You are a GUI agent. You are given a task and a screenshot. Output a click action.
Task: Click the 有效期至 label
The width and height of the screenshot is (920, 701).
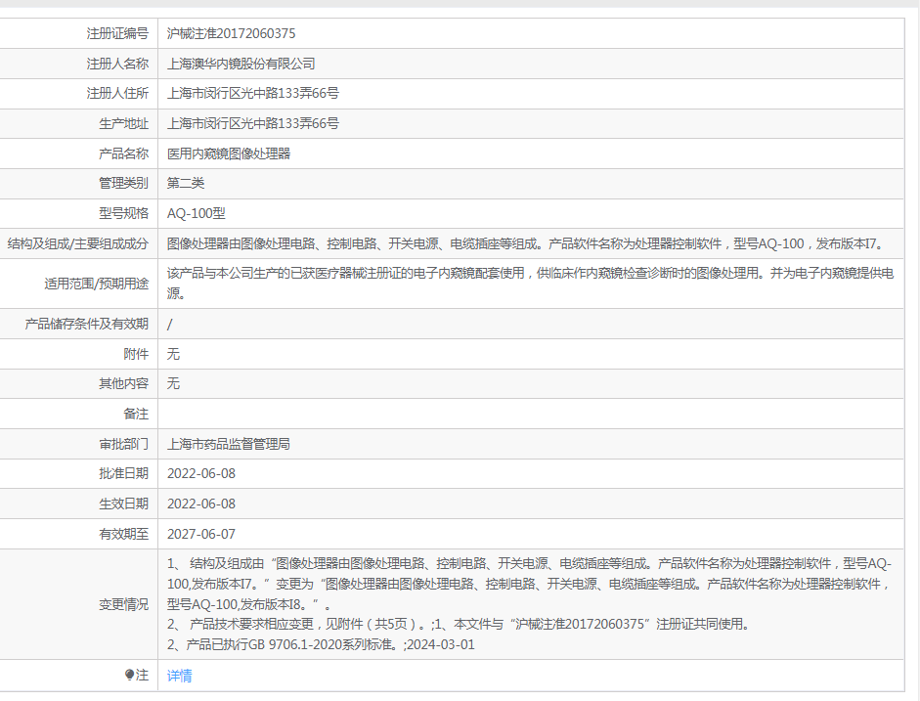124,534
